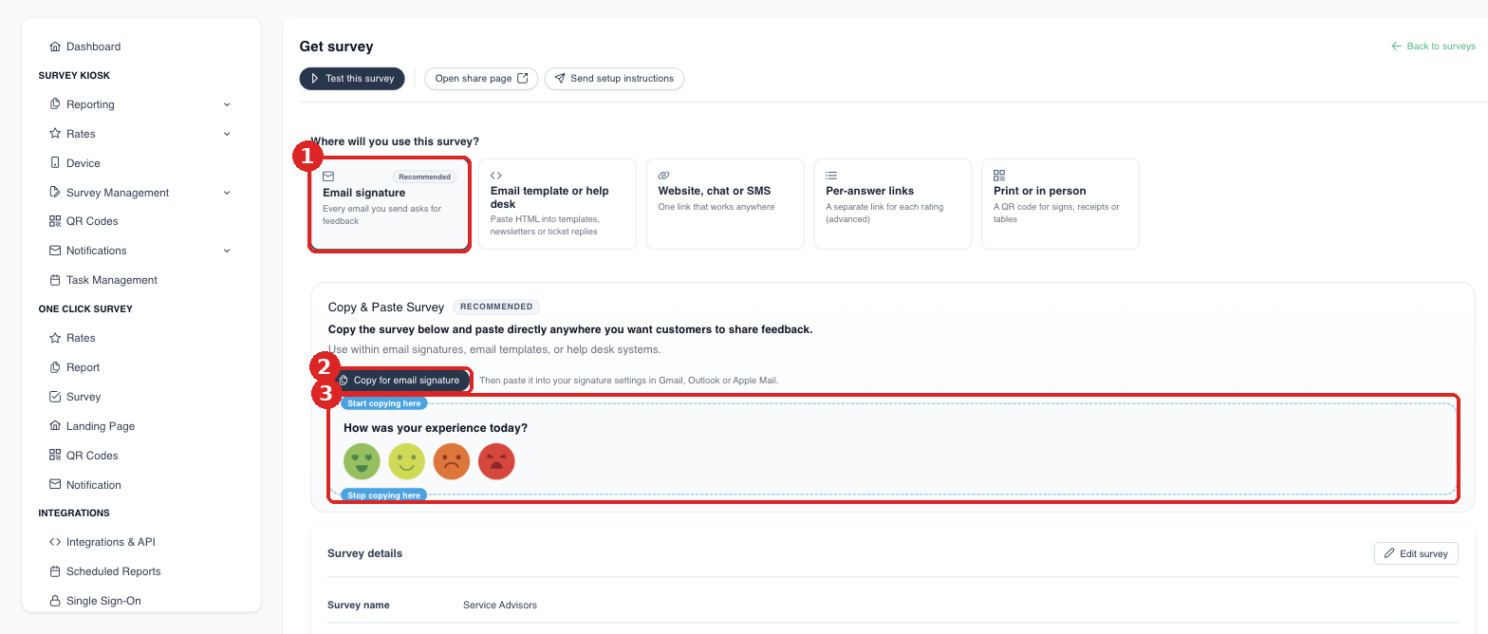Click the star icon beside Survey Kiosk Rates
The height and width of the screenshot is (634, 1488).
click(x=55, y=134)
